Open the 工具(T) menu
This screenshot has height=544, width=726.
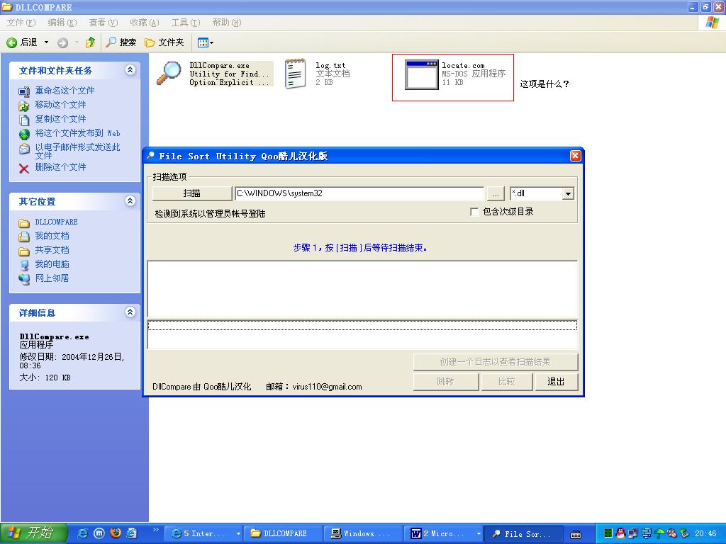click(186, 22)
